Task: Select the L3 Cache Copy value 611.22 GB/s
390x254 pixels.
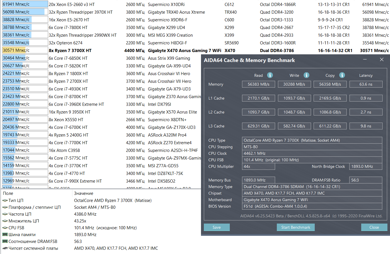Action: point(330,126)
